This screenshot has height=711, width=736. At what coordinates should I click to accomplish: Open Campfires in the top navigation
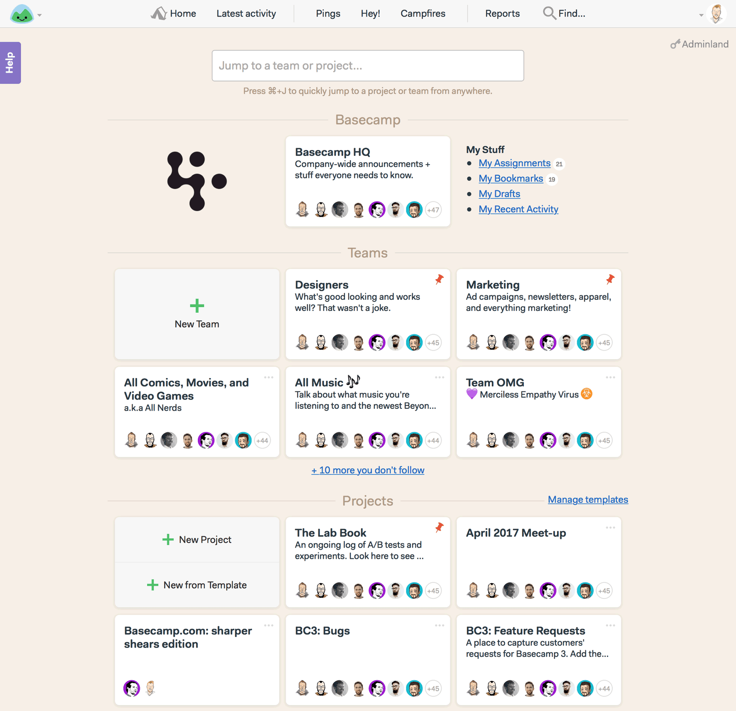pyautogui.click(x=423, y=14)
